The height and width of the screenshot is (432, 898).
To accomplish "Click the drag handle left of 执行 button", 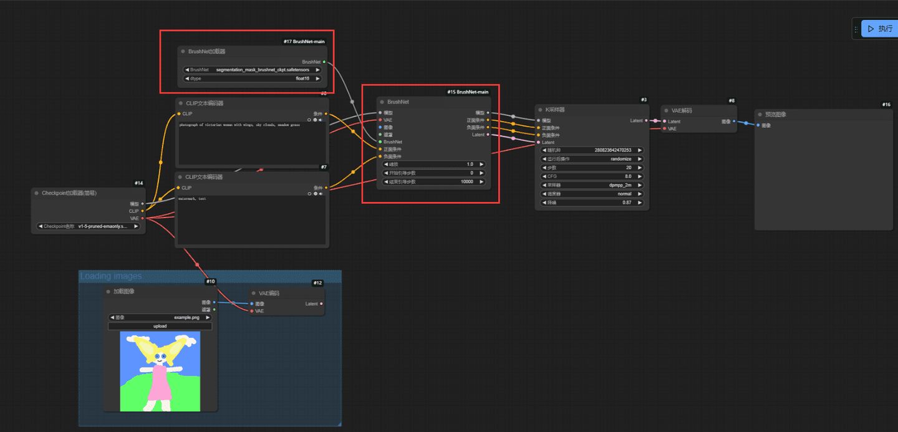I will (x=856, y=29).
